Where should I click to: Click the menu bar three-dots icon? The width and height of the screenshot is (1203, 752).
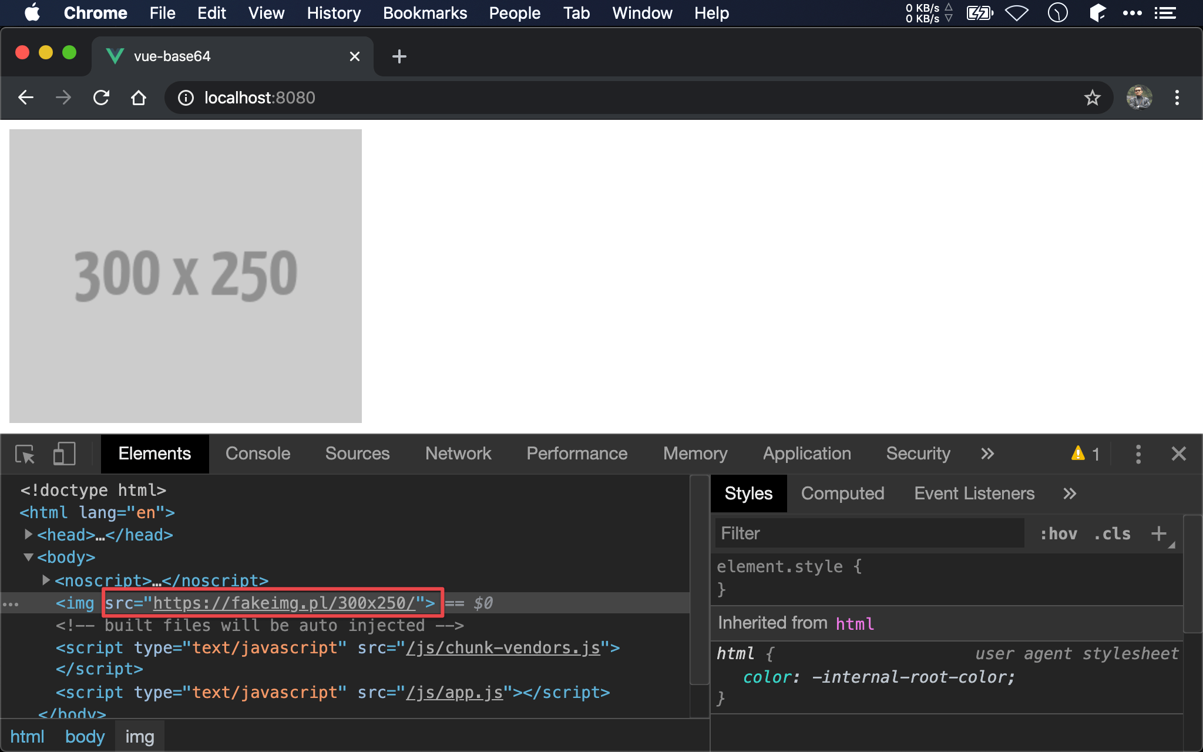[1132, 13]
